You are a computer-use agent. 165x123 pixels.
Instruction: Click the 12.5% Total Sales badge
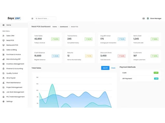tap(55, 39)
